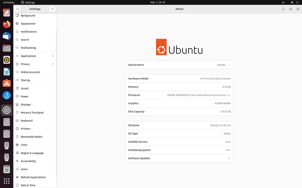Open the disk usage analyzer dock icon
302x188 pixels.
tap(6, 12)
